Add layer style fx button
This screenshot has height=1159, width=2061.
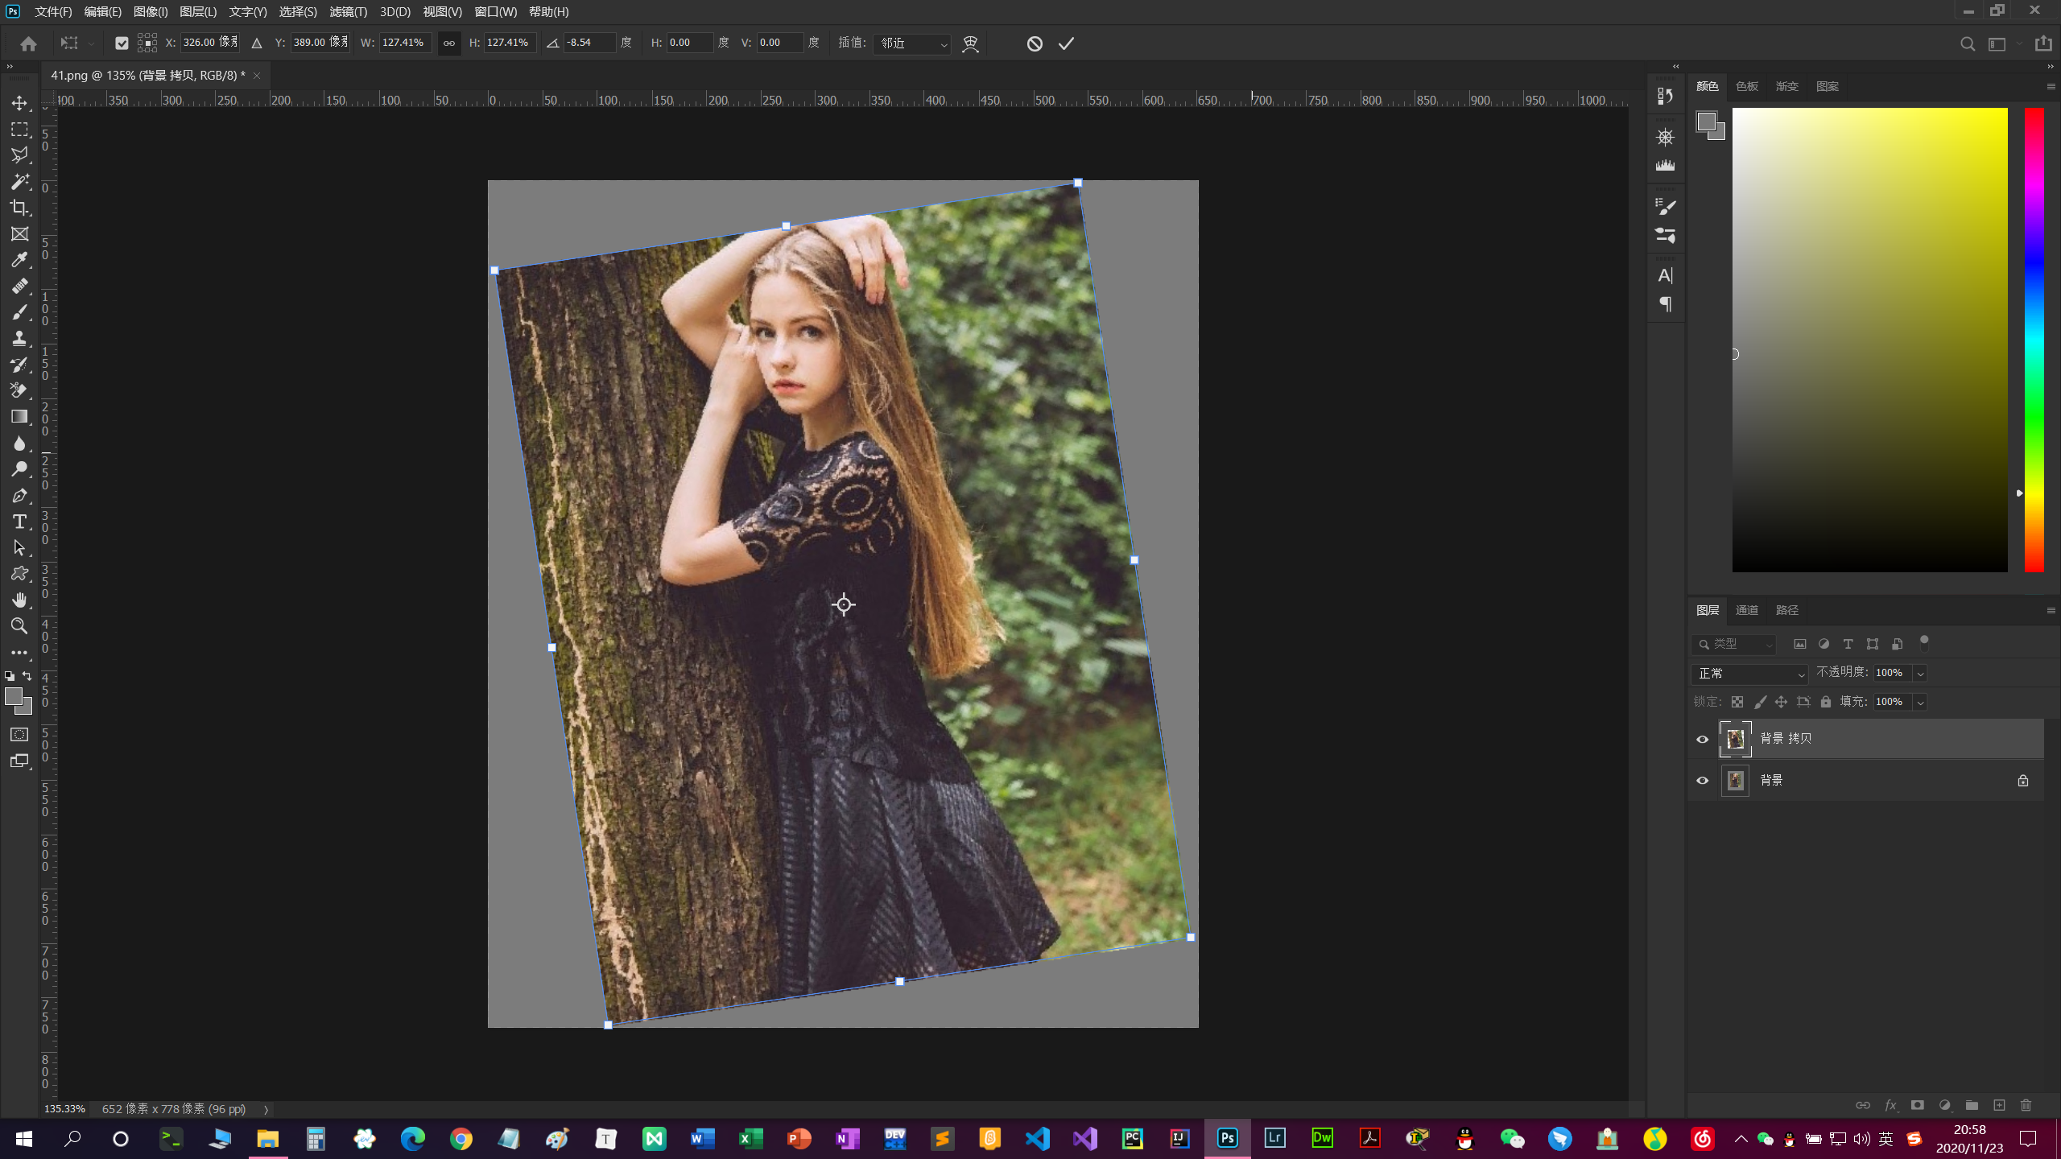pos(1890,1105)
